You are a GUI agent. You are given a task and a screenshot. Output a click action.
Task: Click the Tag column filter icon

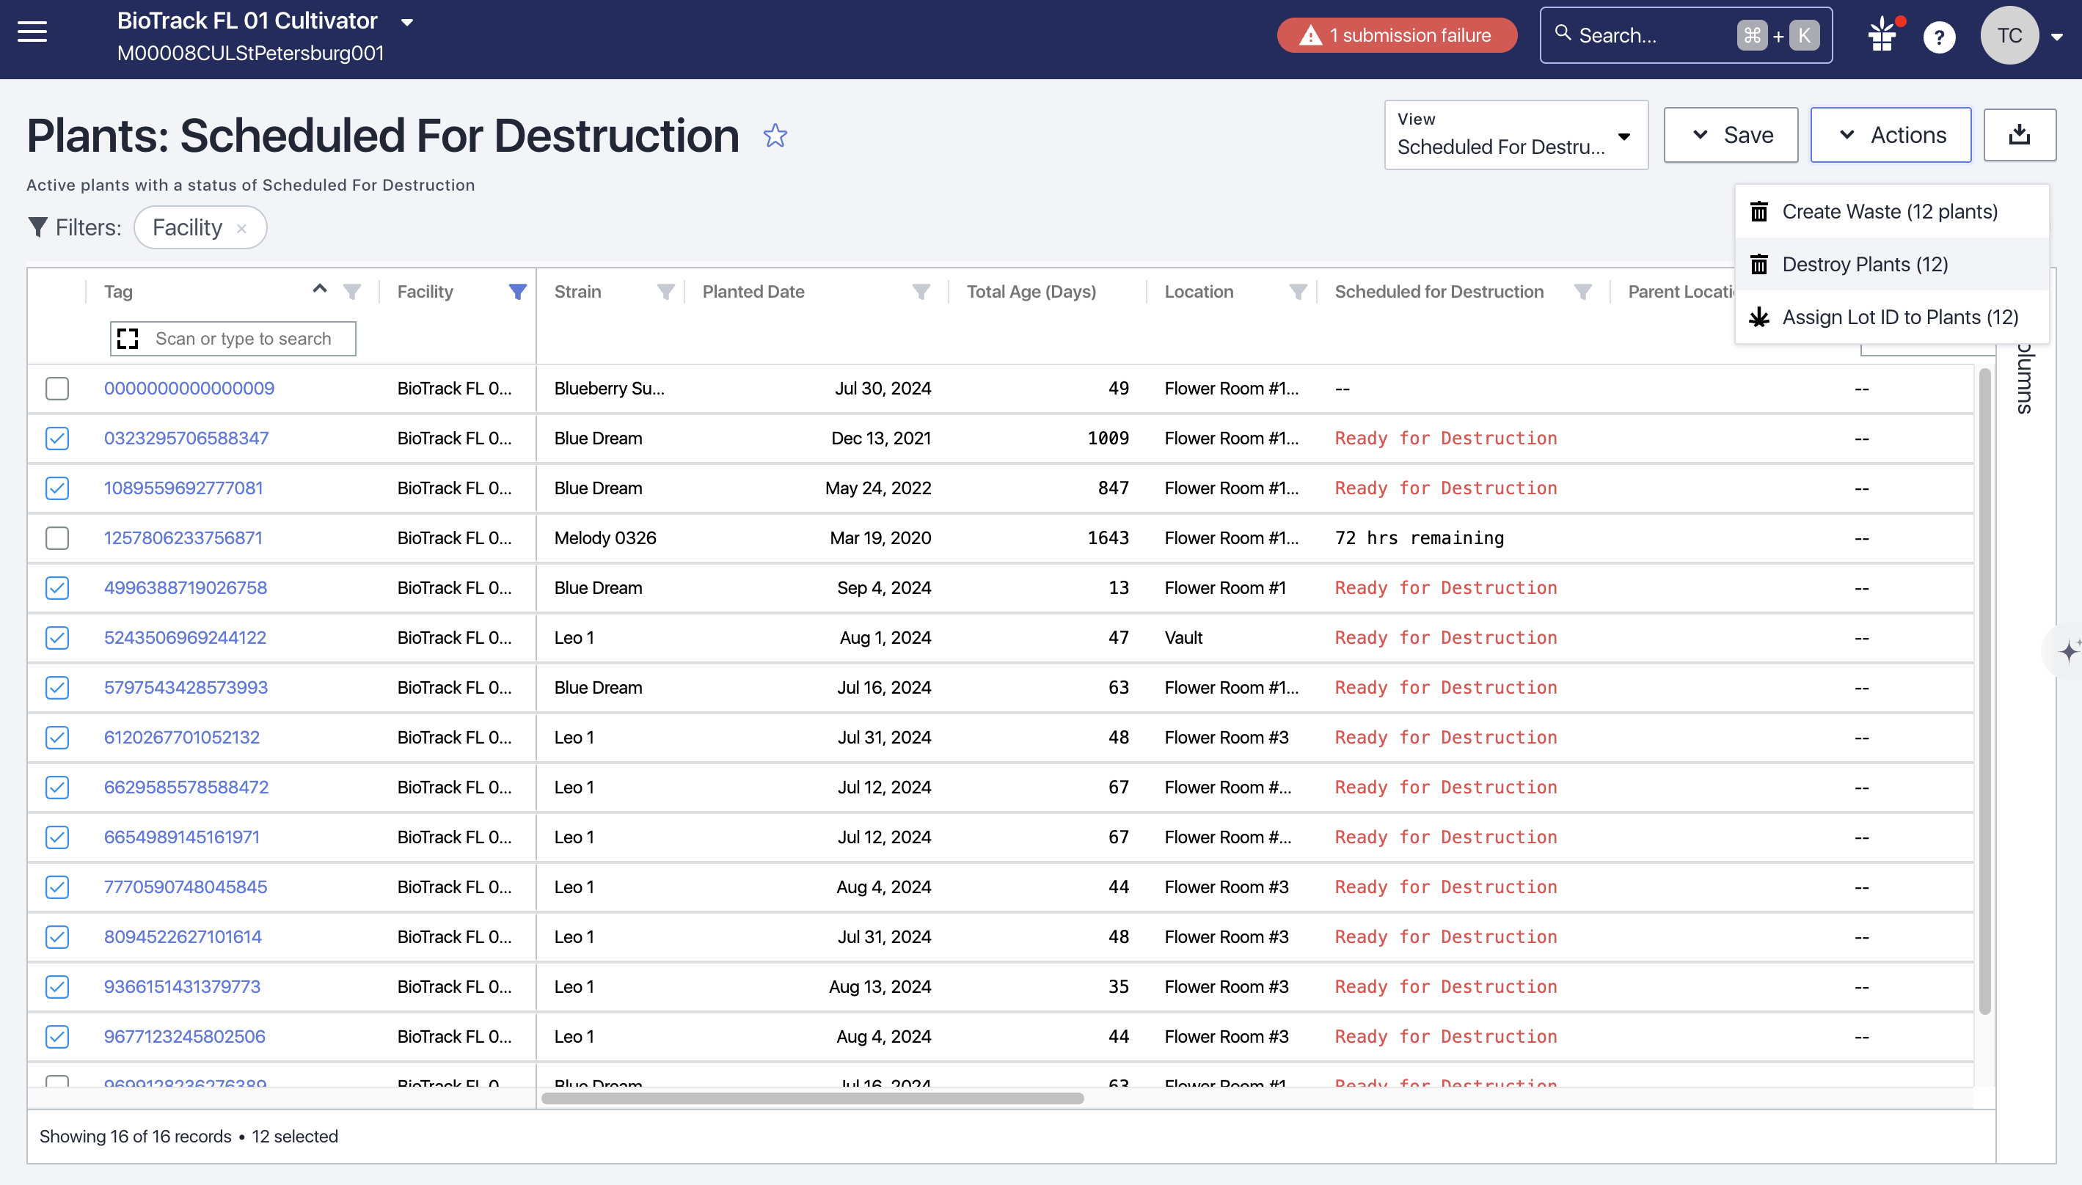(351, 291)
